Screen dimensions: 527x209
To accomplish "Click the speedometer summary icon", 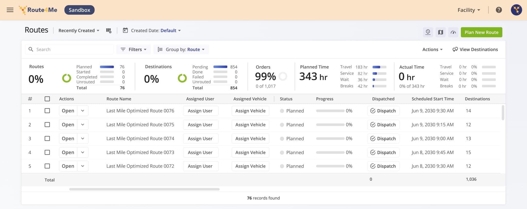I will pyautogui.click(x=453, y=32).
